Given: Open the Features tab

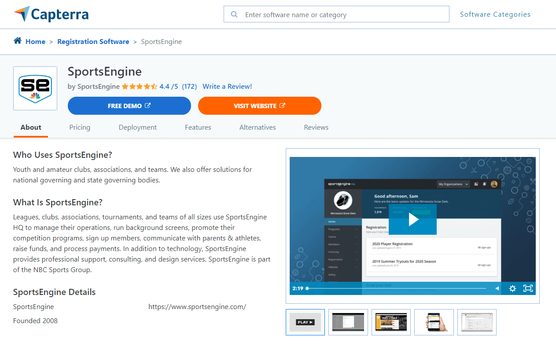Looking at the screenshot, I should coord(198,127).
